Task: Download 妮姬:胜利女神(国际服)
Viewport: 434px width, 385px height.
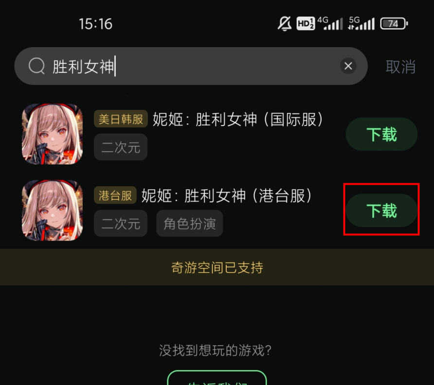Action: pyautogui.click(x=381, y=134)
